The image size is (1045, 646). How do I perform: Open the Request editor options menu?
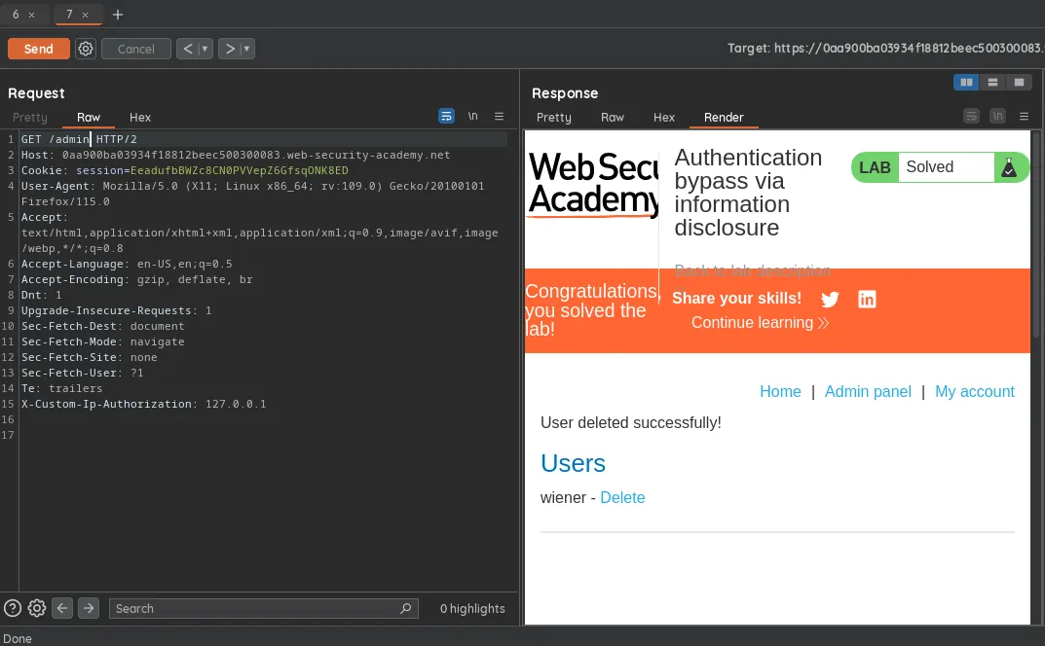coord(500,116)
